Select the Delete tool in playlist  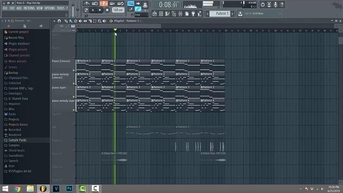[x=76, y=21]
